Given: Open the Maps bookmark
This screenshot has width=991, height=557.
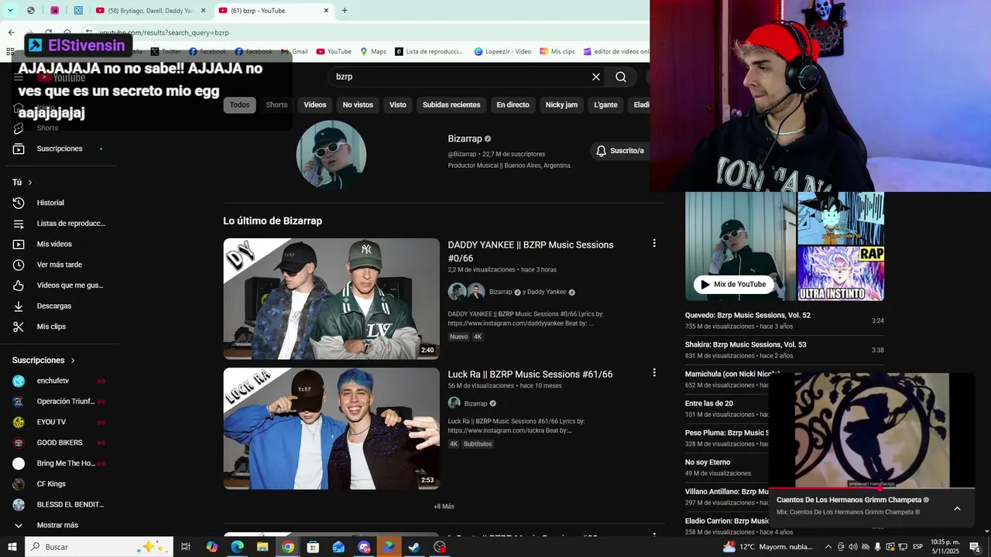Looking at the screenshot, I should pos(373,52).
